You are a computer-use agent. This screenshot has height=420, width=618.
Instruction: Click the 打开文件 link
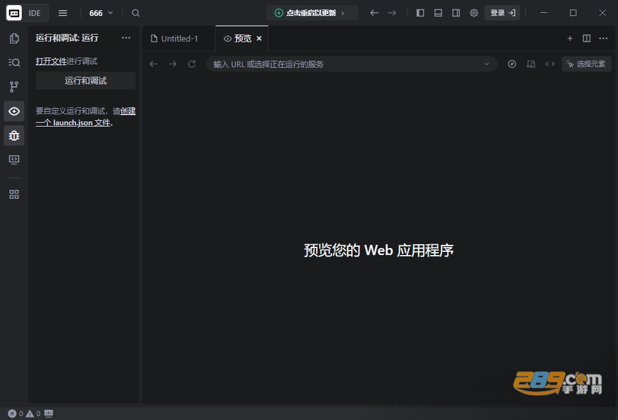(x=51, y=61)
